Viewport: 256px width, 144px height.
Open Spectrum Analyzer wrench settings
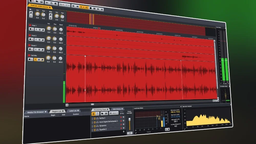[x=185, y=129]
